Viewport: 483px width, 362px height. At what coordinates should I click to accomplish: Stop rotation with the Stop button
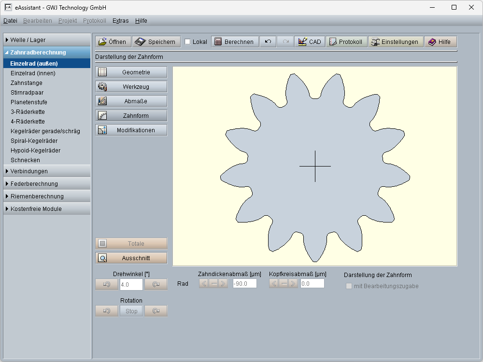coord(131,311)
